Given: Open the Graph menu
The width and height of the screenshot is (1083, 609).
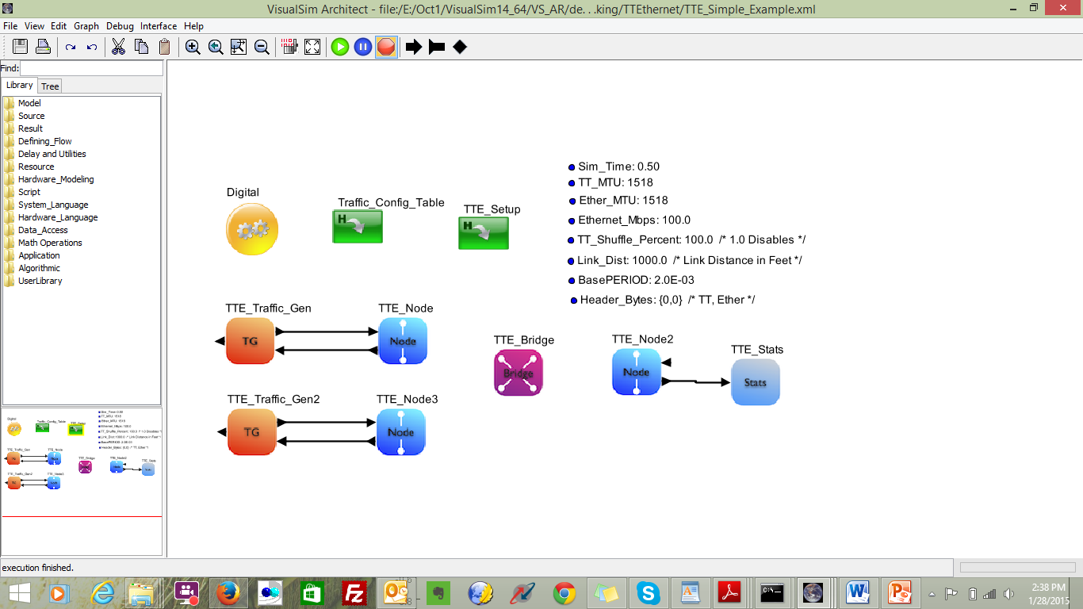Looking at the screenshot, I should pos(86,26).
